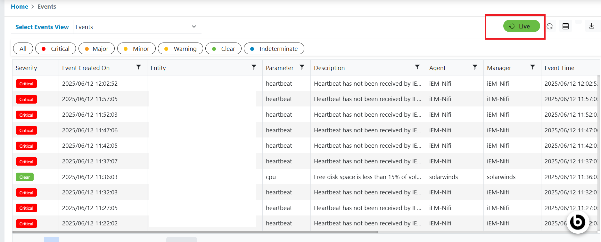Open the Parameter column filter
Screen dimensions: 601x242
coord(302,67)
